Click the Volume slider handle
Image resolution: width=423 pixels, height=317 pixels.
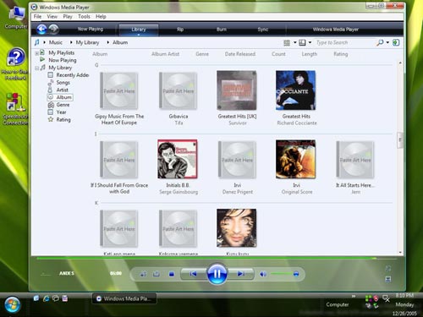pyautogui.click(x=296, y=274)
